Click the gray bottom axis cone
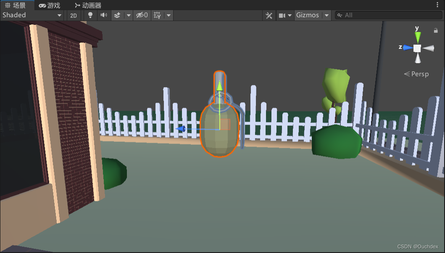 417,58
